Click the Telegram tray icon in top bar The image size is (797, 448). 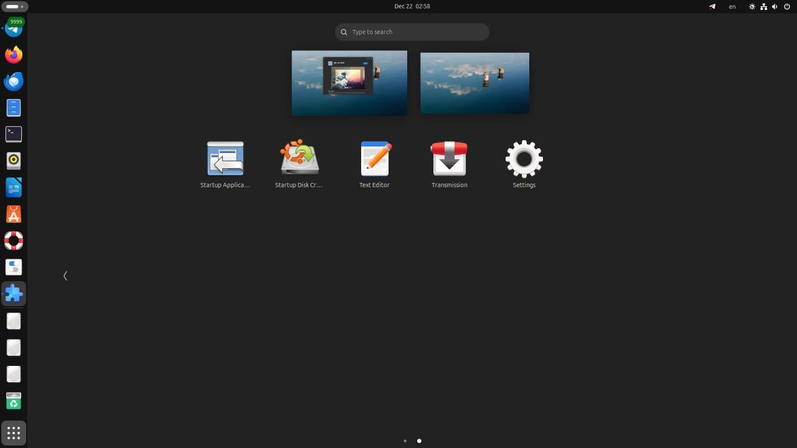[712, 6]
